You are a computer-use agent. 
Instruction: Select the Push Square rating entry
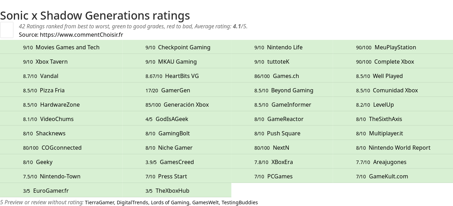[x=283, y=133]
